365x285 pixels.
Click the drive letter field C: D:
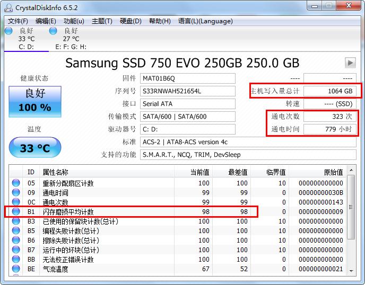click(x=188, y=129)
